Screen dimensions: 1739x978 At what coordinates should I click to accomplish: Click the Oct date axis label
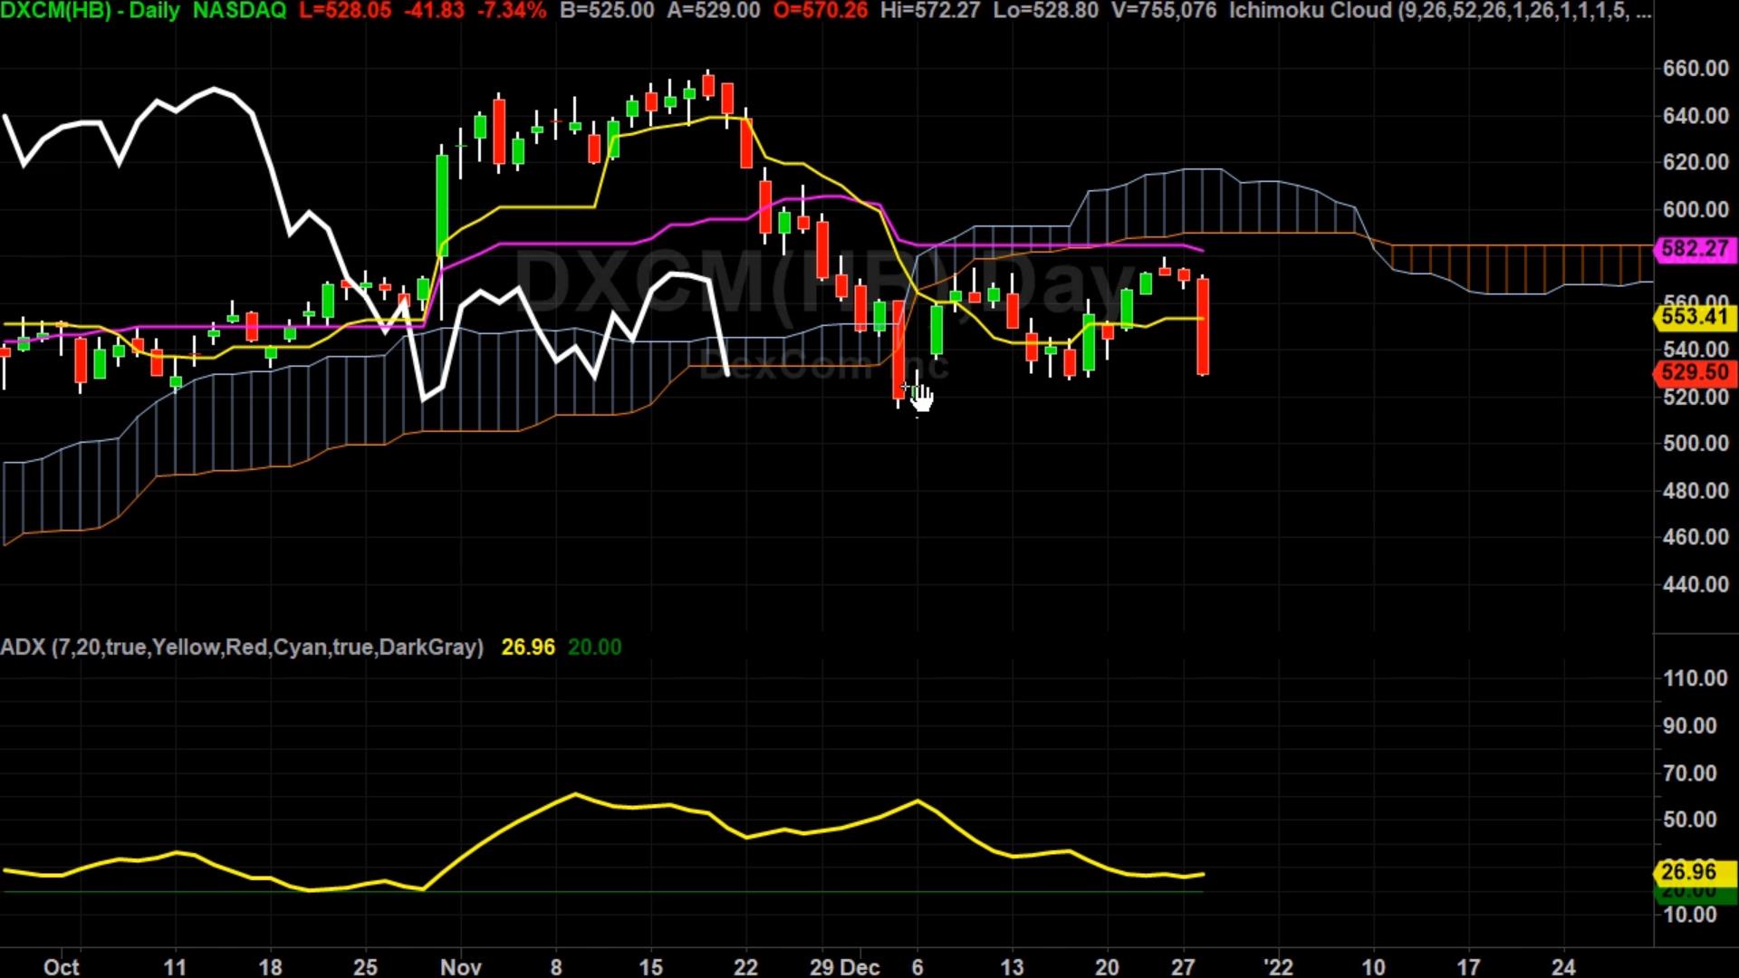coord(62,966)
